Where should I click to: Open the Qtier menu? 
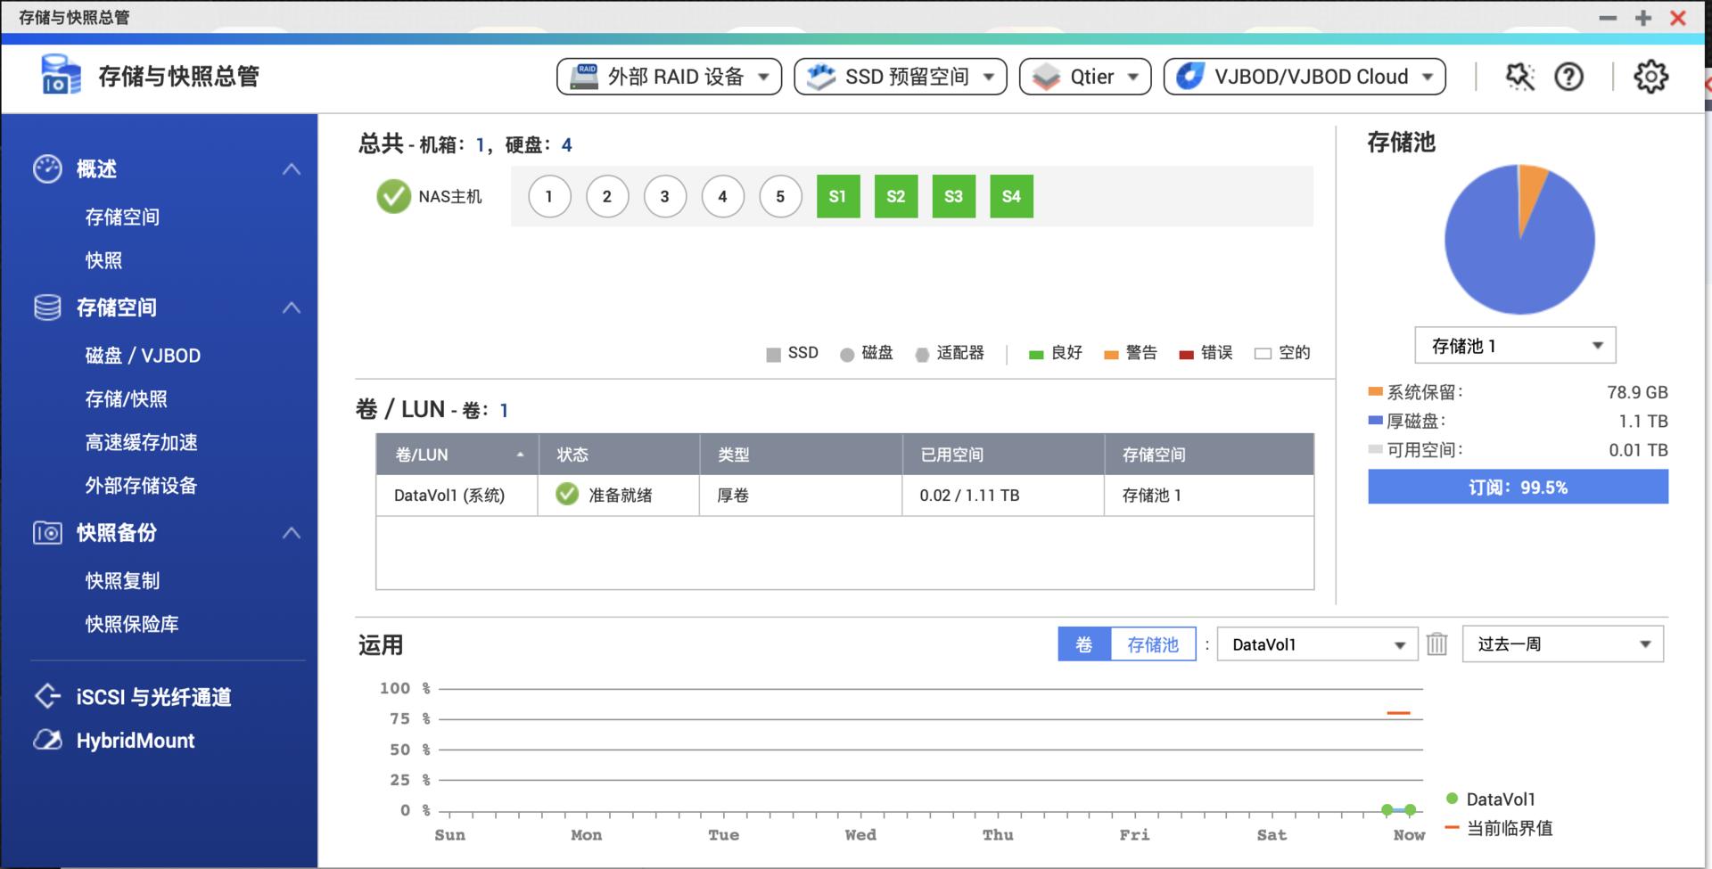[x=1085, y=77]
